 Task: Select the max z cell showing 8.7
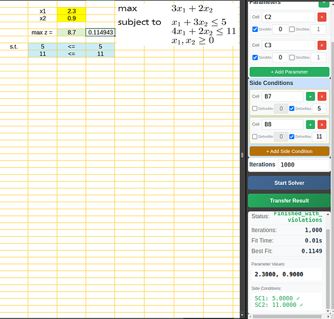[72, 33]
